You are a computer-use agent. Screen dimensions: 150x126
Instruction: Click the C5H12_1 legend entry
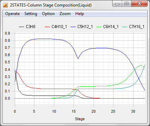[x=82, y=27]
